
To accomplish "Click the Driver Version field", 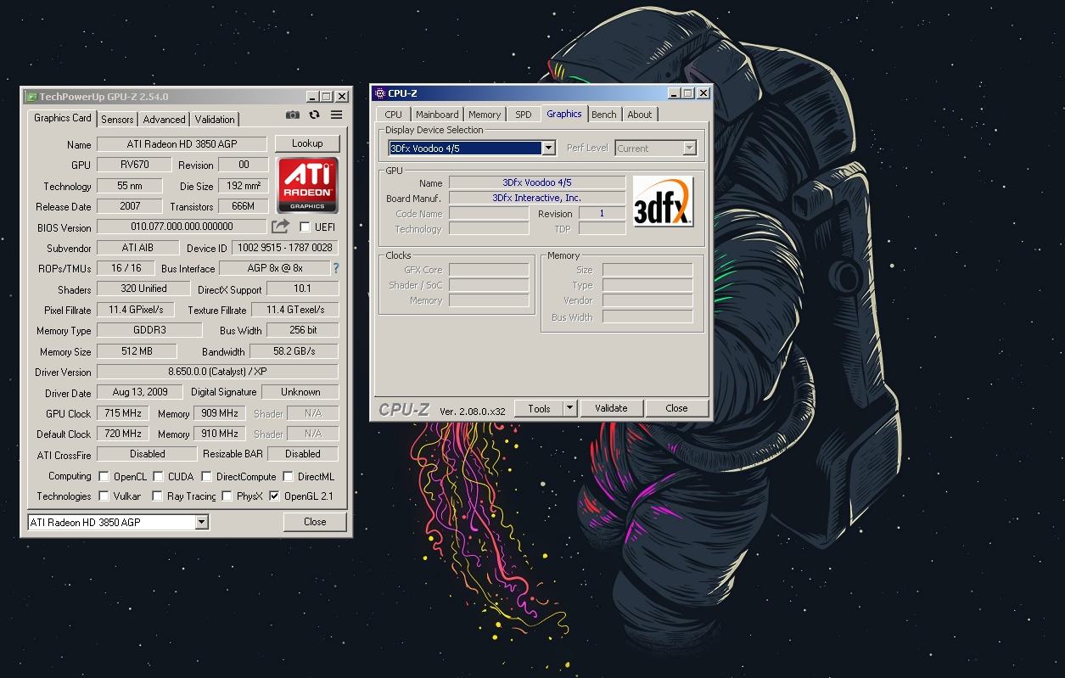I will click(217, 372).
